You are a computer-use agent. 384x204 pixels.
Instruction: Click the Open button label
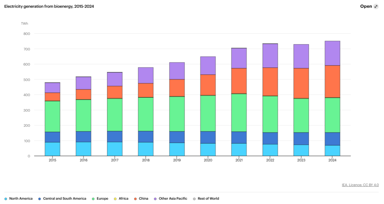(366, 6)
